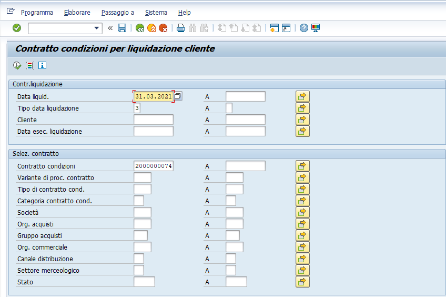This screenshot has width=446, height=297.
Task: Click the Cliente upper limit field
Action: tap(246, 120)
